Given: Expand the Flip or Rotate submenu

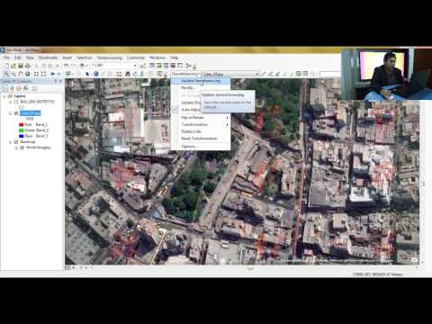Looking at the screenshot, I should pyautogui.click(x=201, y=118).
